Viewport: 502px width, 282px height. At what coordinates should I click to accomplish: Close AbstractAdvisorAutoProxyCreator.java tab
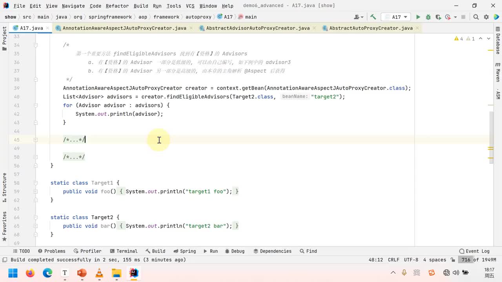tap(315, 28)
